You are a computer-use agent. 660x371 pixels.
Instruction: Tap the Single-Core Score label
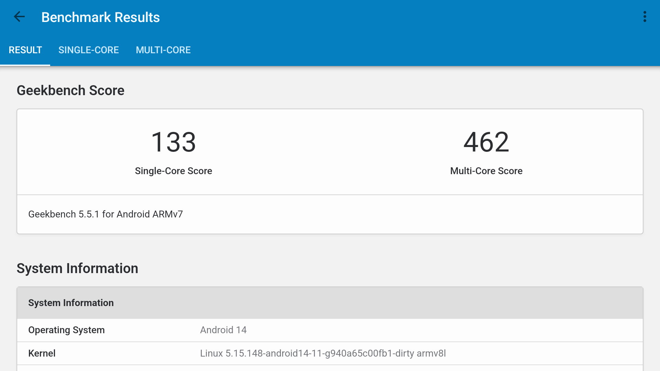pos(173,171)
